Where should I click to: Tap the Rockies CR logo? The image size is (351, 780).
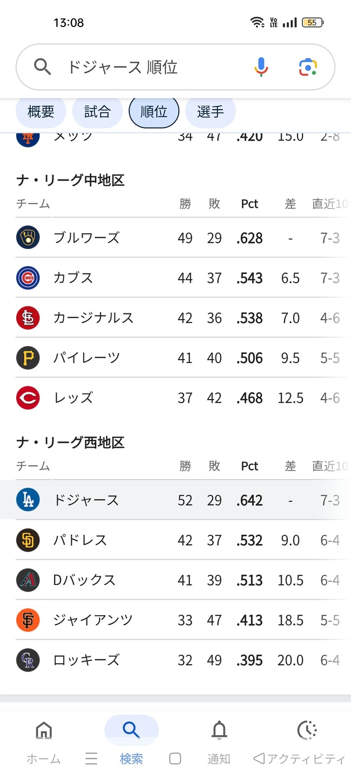click(x=28, y=660)
